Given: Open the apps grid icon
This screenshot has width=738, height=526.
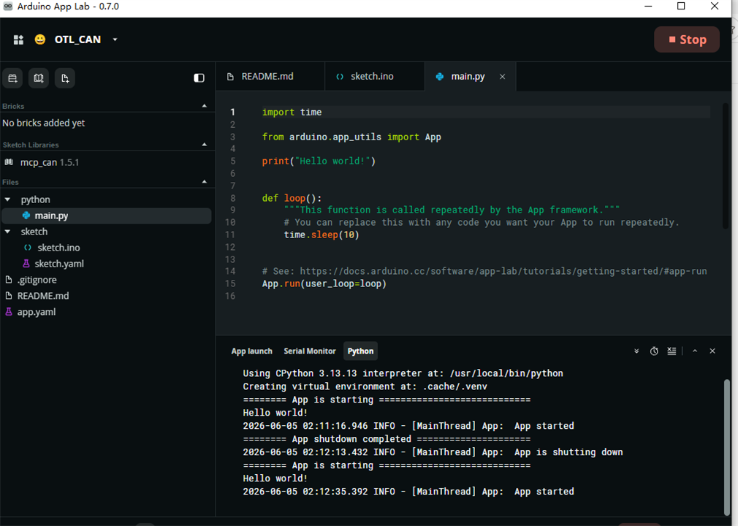Looking at the screenshot, I should [18, 39].
